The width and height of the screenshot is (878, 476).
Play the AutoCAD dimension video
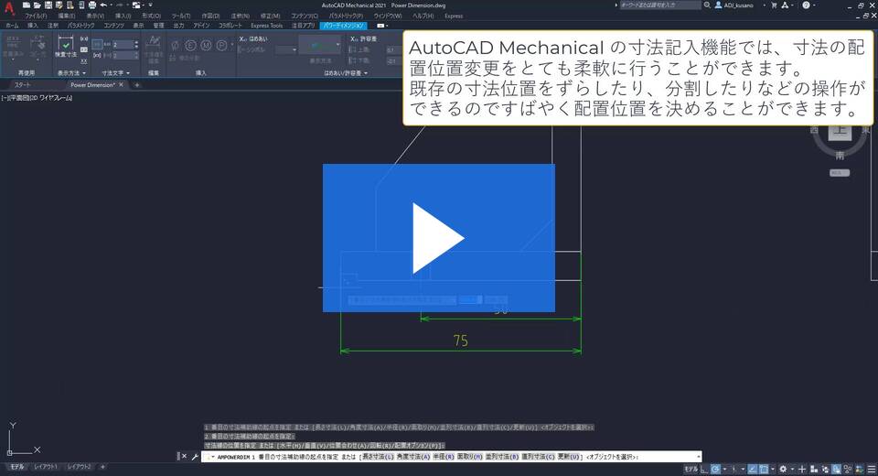(438, 238)
